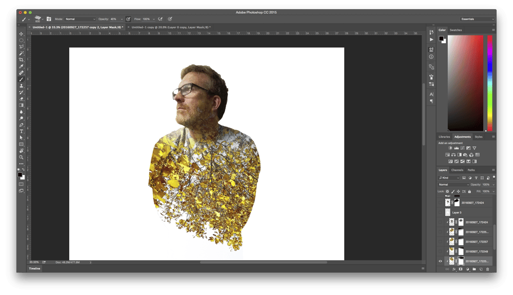Switch to the Libraries tab

[444, 136]
